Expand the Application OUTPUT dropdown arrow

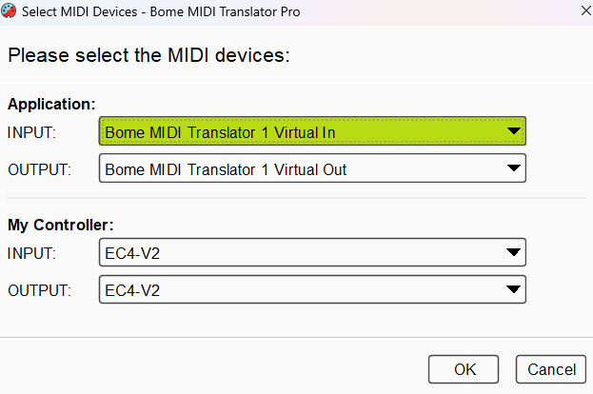[514, 168]
